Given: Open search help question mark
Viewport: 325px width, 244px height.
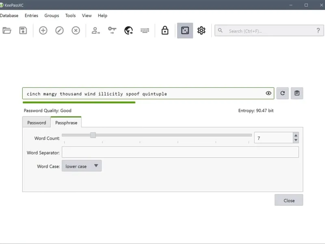Looking at the screenshot, I should coord(318,31).
